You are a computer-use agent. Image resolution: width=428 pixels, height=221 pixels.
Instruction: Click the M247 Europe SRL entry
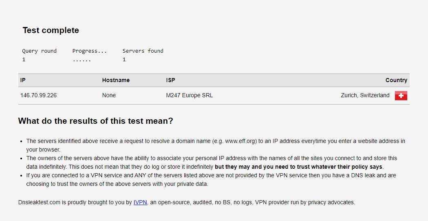tap(190, 95)
